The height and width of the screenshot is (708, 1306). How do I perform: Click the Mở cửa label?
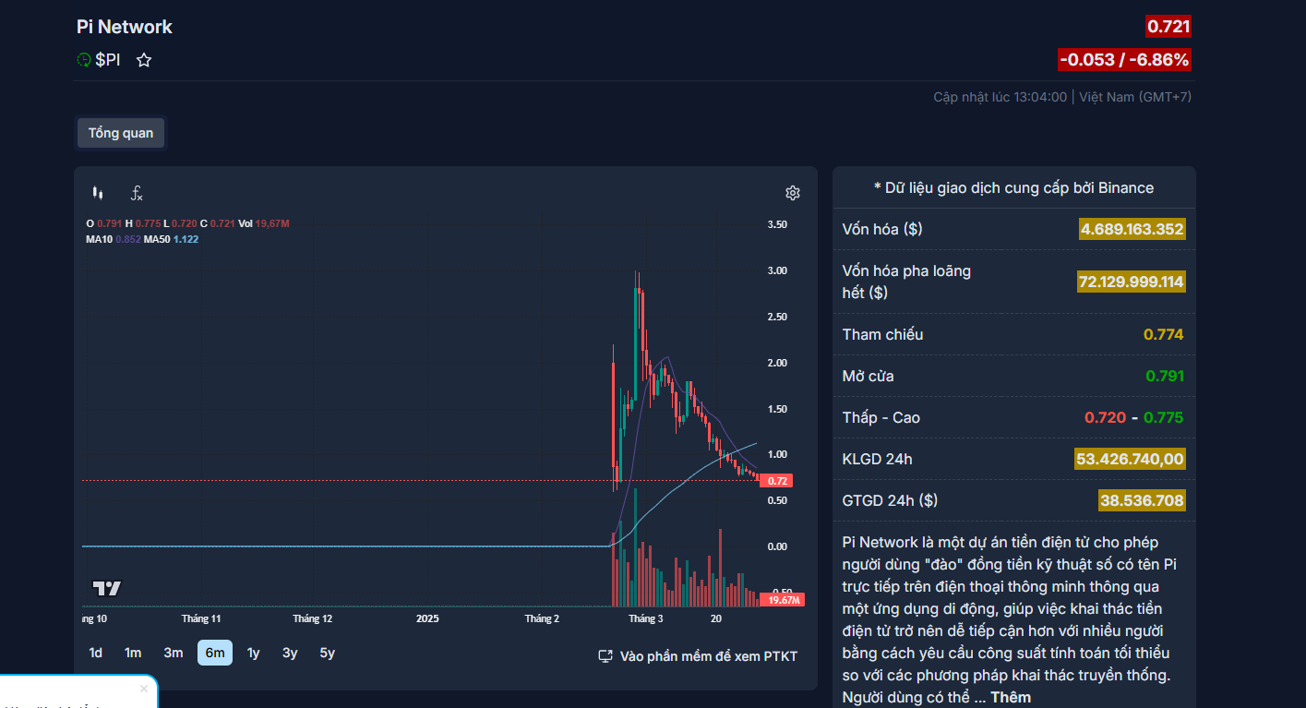coord(868,376)
